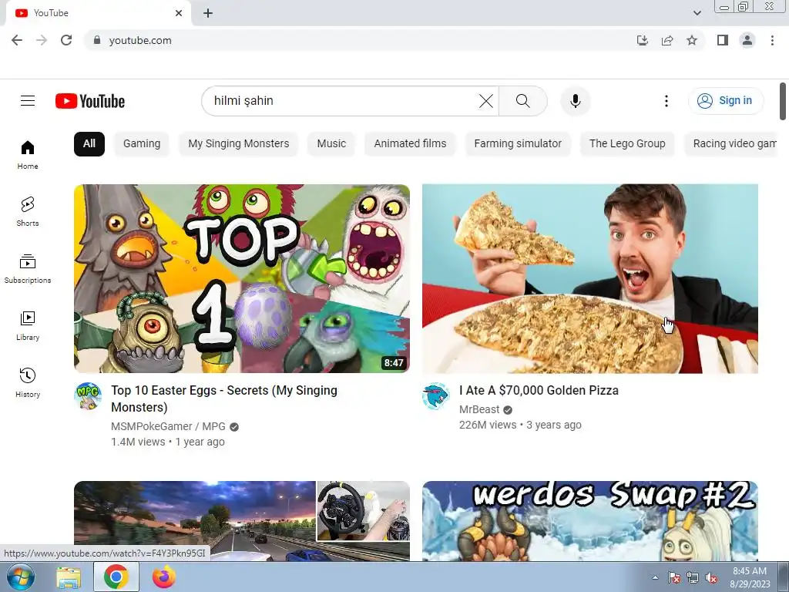Image resolution: width=789 pixels, height=592 pixels.
Task: Open Firefox from the taskbar
Action: [x=164, y=577]
